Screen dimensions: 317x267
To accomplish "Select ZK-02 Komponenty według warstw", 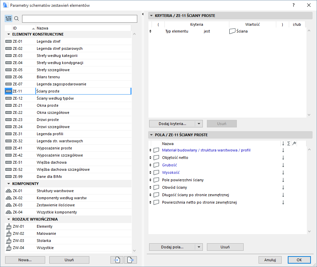I will tap(68, 198).
